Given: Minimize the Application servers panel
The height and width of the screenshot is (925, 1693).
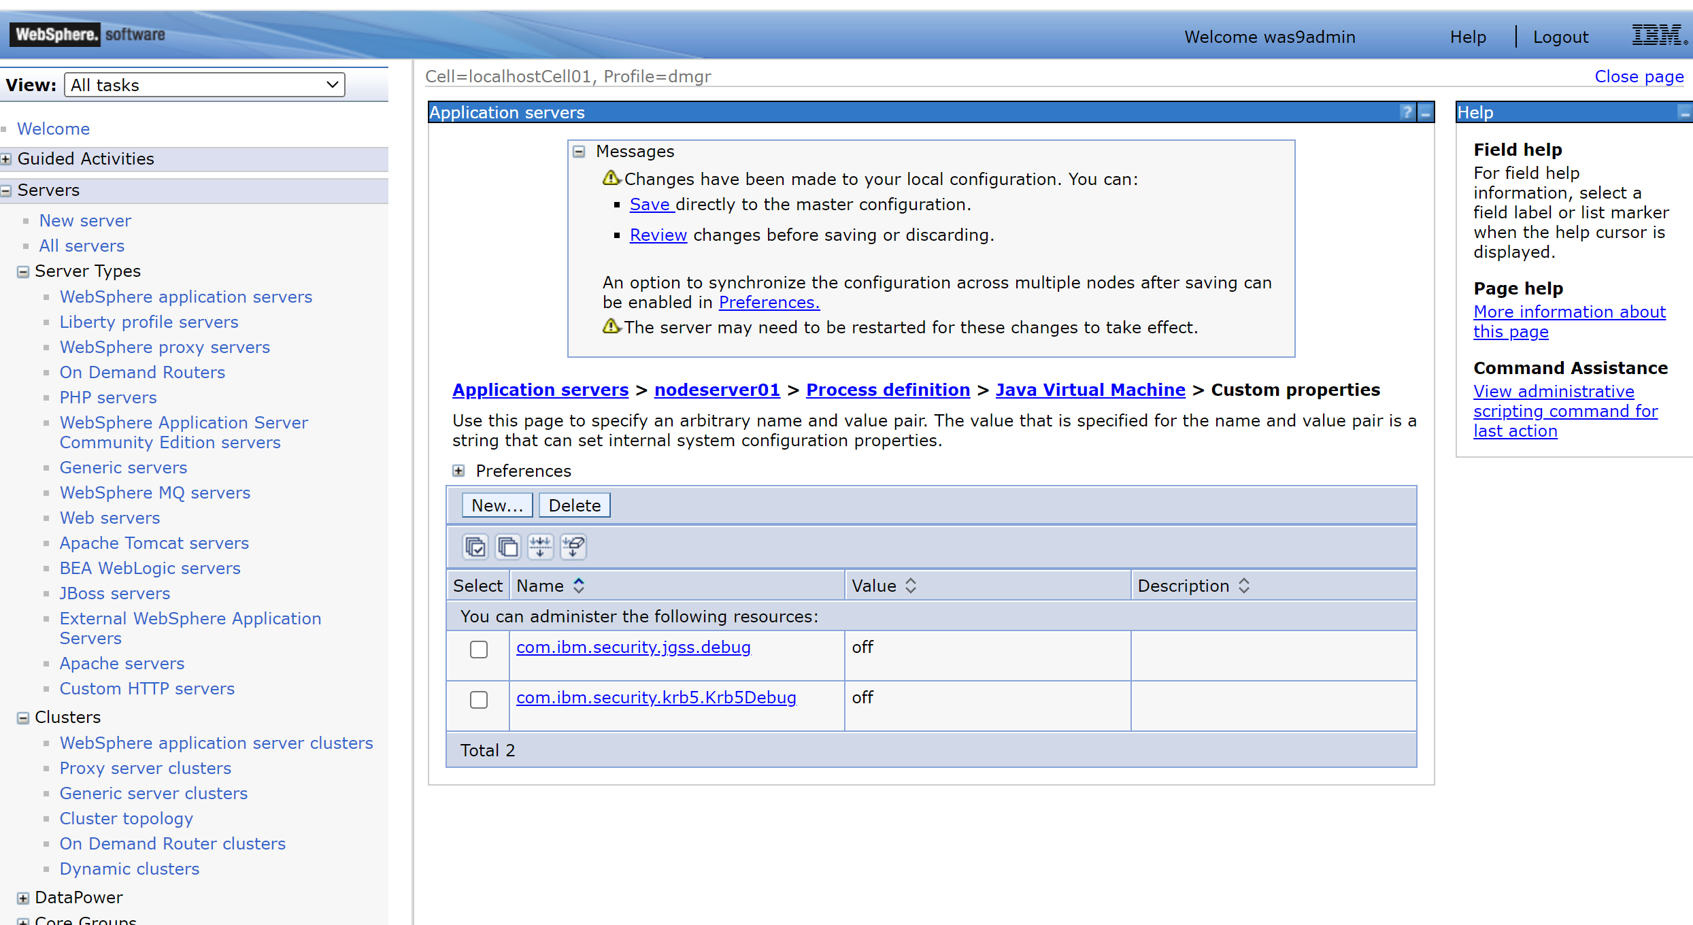Looking at the screenshot, I should point(1426,112).
